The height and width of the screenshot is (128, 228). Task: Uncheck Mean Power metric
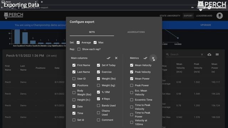pyautogui.click(x=131, y=79)
